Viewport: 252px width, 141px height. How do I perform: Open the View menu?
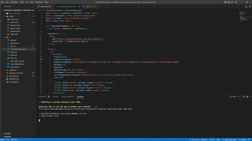coord(22,2)
